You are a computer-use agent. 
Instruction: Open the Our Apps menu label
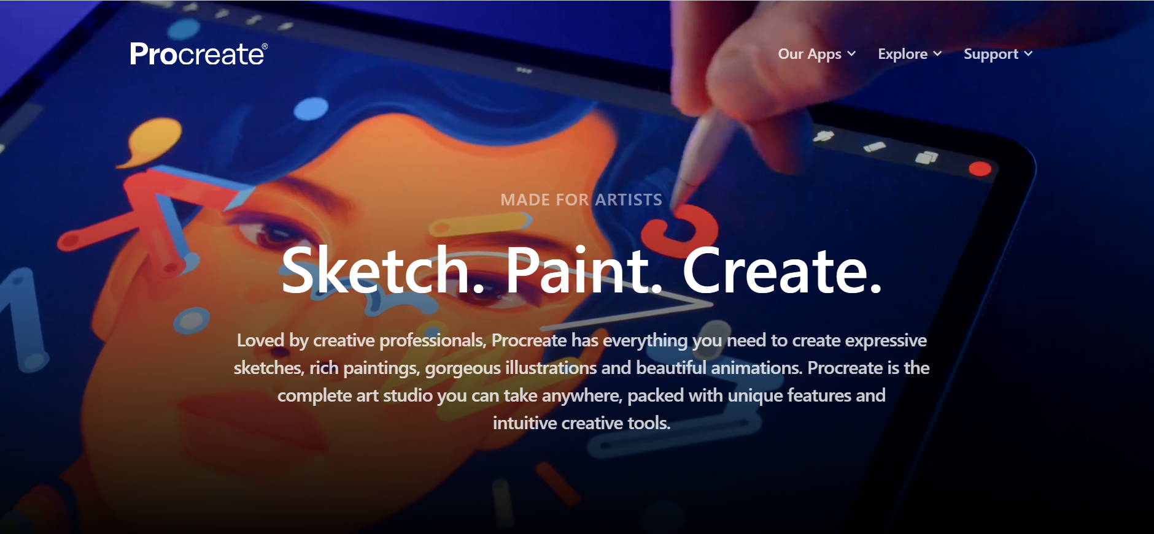point(810,54)
